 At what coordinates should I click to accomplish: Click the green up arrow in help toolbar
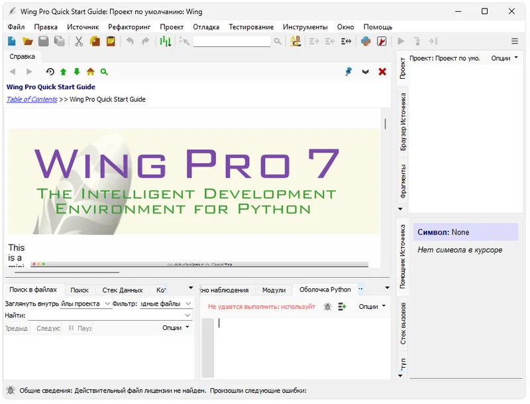pos(63,71)
